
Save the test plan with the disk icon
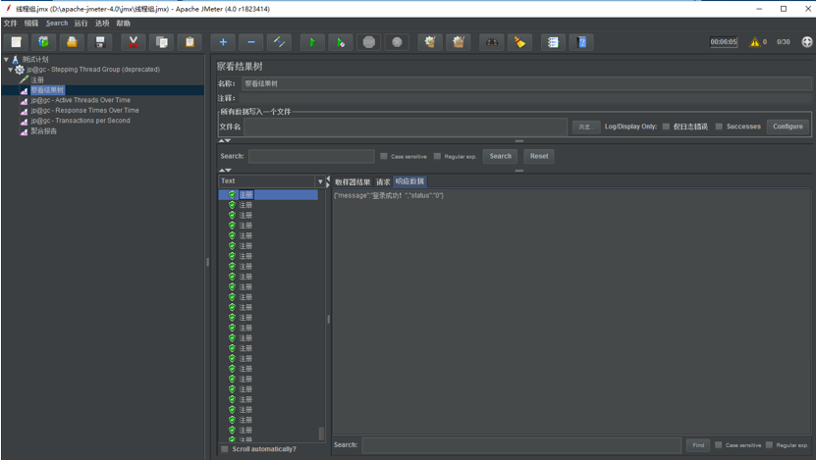pos(100,42)
